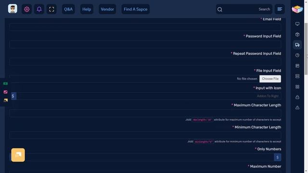Open the pie chart sidebar icon

(x=297, y=55)
